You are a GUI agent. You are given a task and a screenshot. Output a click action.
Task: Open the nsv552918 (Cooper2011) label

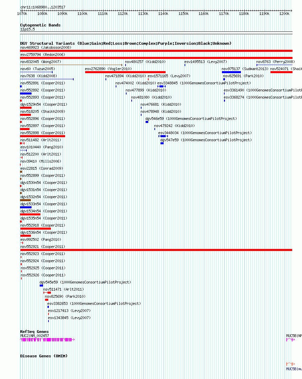click(43, 226)
